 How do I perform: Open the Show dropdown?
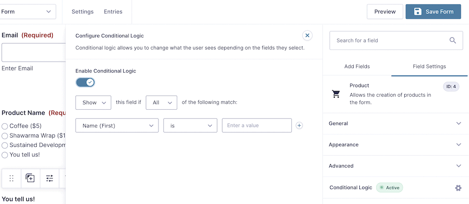(93, 103)
